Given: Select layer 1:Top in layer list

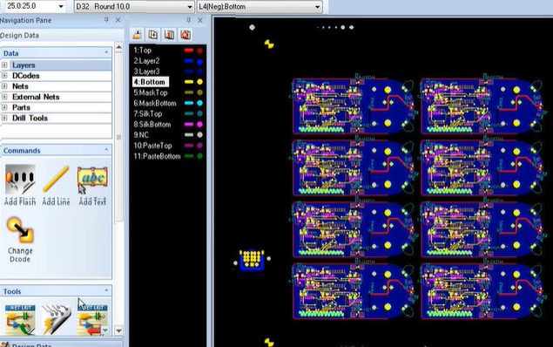Looking at the screenshot, I should (143, 50).
